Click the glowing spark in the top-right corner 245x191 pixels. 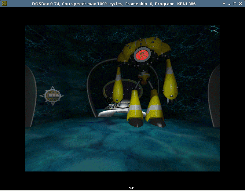coord(214,30)
